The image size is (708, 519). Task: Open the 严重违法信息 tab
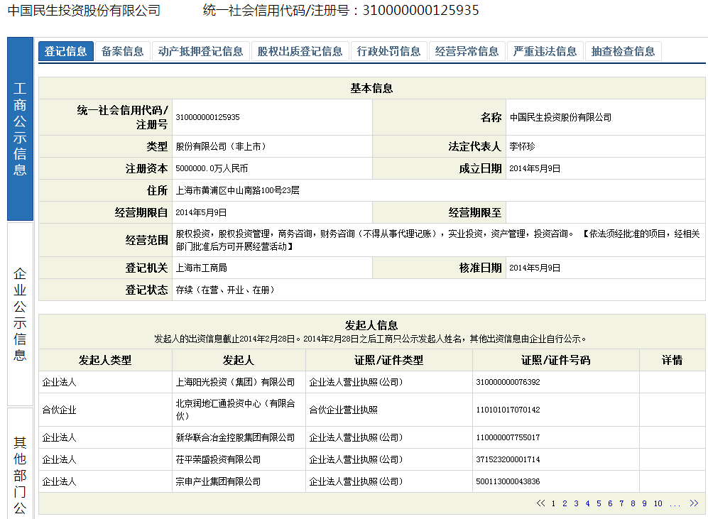[x=545, y=51]
